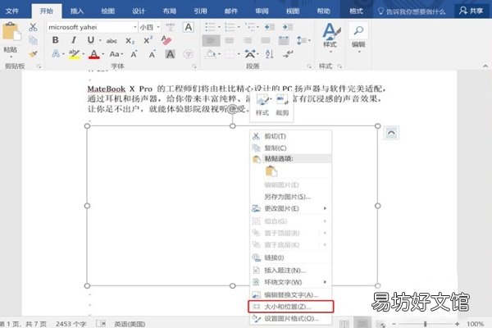Choose Insert Caption (插入题注)

pos(290,271)
